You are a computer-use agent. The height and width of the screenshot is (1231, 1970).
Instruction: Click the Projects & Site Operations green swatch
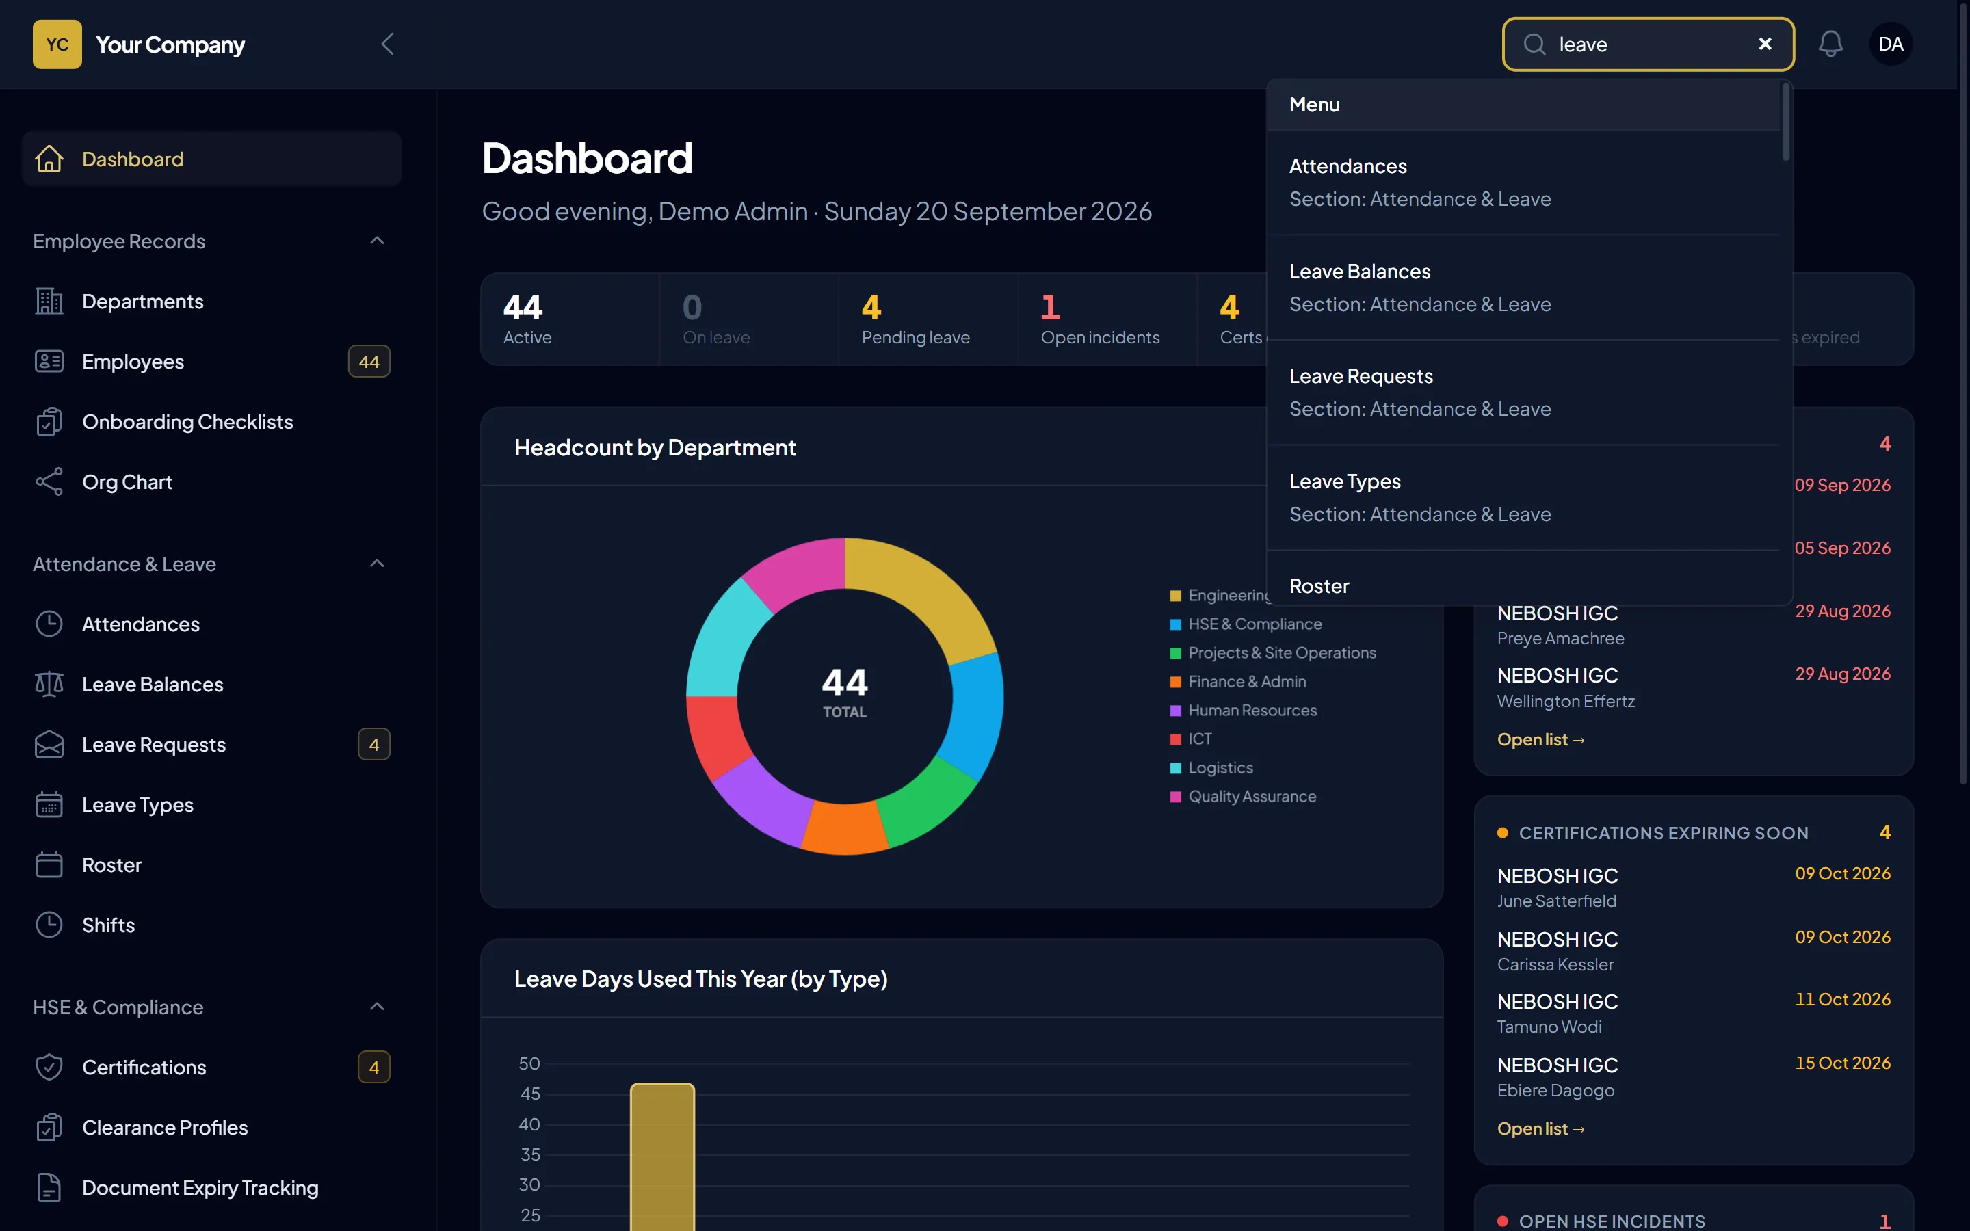click(1175, 653)
